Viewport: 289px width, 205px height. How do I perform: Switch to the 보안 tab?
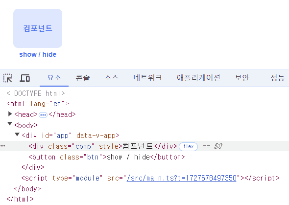coord(241,78)
